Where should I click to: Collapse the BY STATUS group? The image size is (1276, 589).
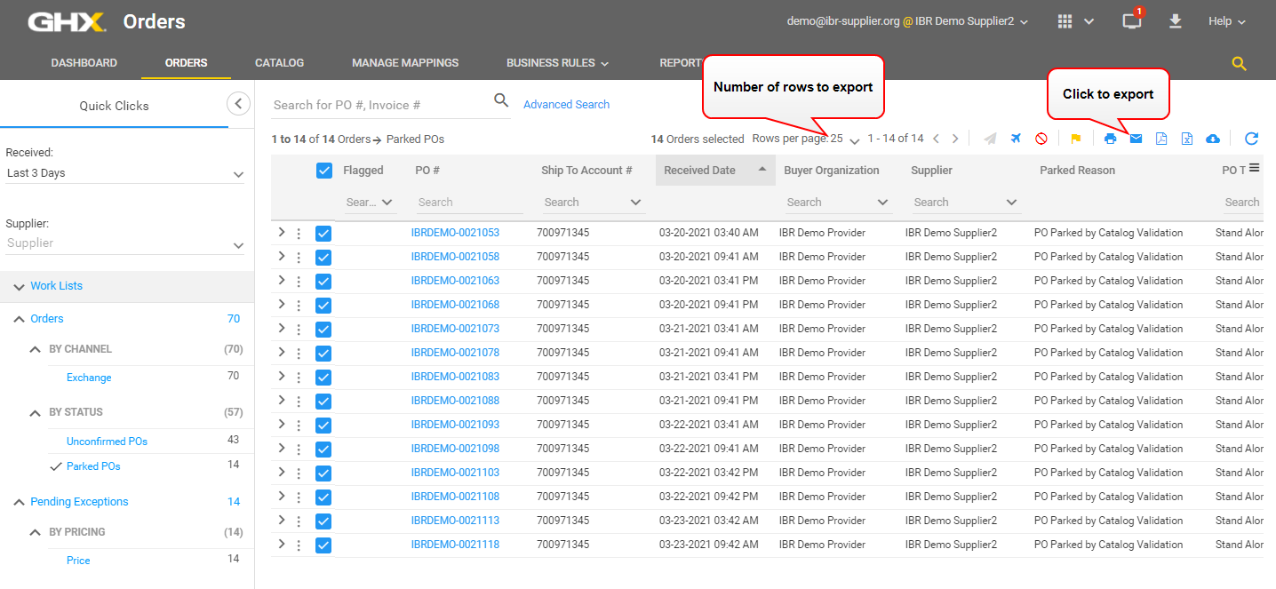[36, 412]
